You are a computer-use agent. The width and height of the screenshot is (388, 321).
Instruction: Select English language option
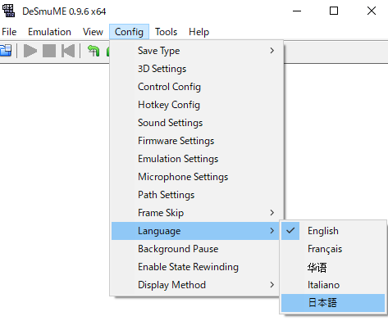coord(333,231)
